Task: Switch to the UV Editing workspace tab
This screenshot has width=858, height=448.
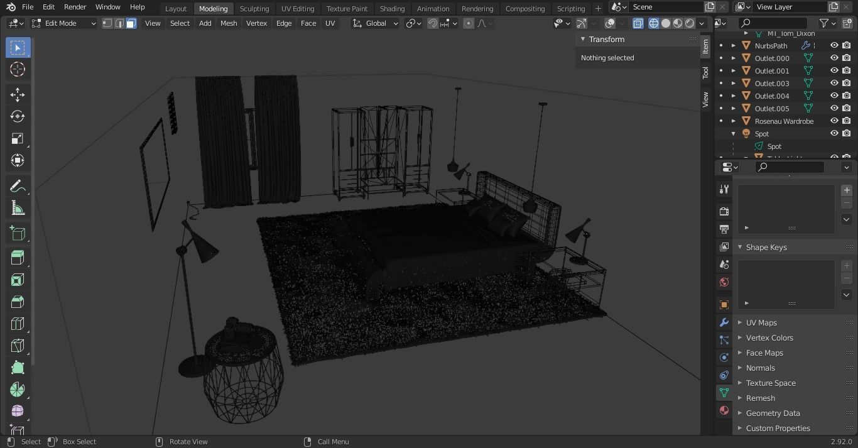Action: (298, 8)
